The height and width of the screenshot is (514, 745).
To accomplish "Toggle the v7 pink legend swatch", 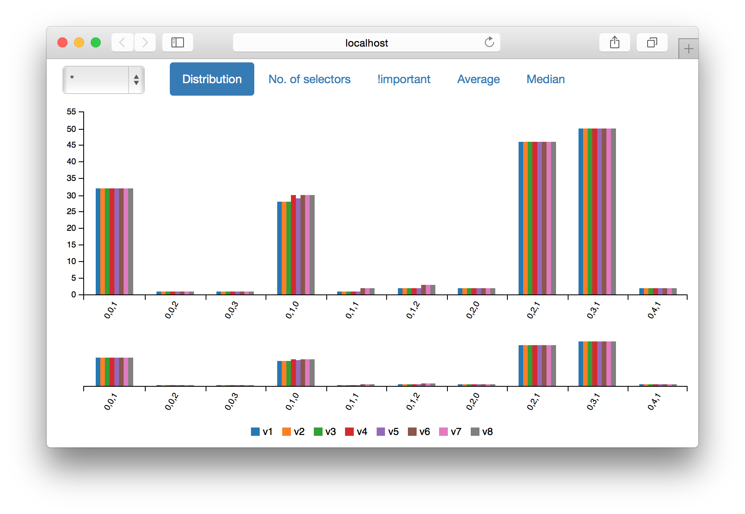I will (x=444, y=432).
